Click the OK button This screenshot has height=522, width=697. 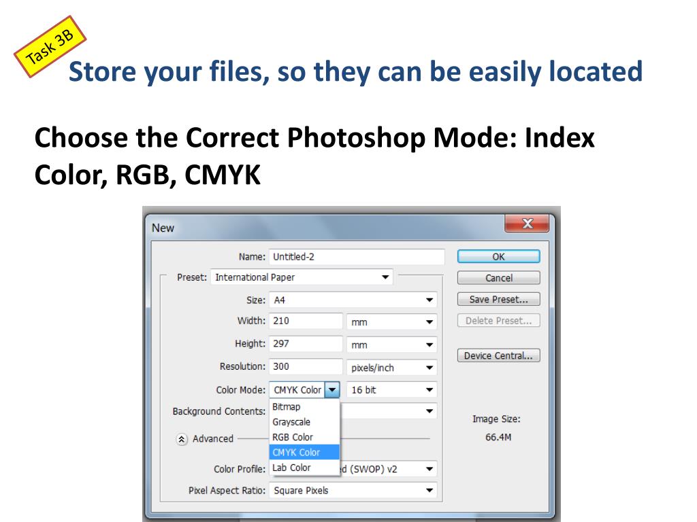pos(499,256)
